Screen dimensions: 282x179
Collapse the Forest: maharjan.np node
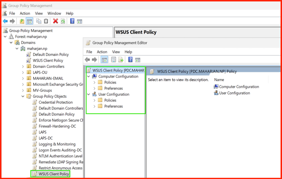point(5,37)
